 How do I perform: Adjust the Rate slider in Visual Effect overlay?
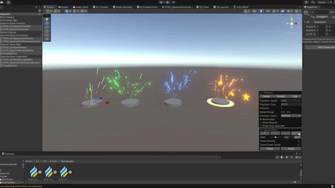coord(275,137)
